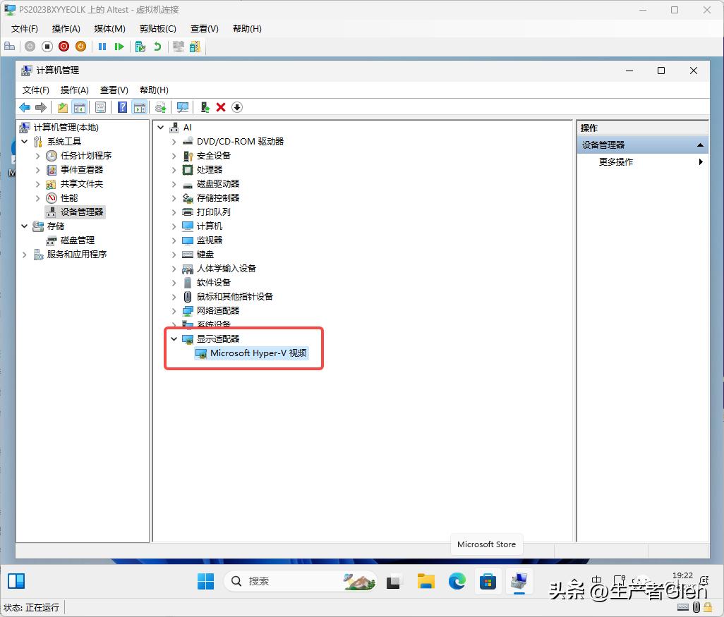The image size is (724, 617).
Task: Expand the 网络适配器 tree node
Action: tap(174, 310)
